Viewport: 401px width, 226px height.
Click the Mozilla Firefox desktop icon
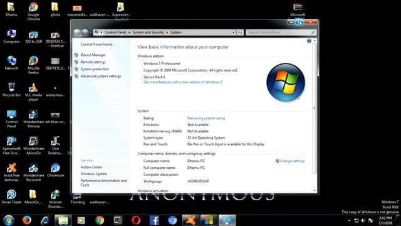pyautogui.click(x=33, y=65)
